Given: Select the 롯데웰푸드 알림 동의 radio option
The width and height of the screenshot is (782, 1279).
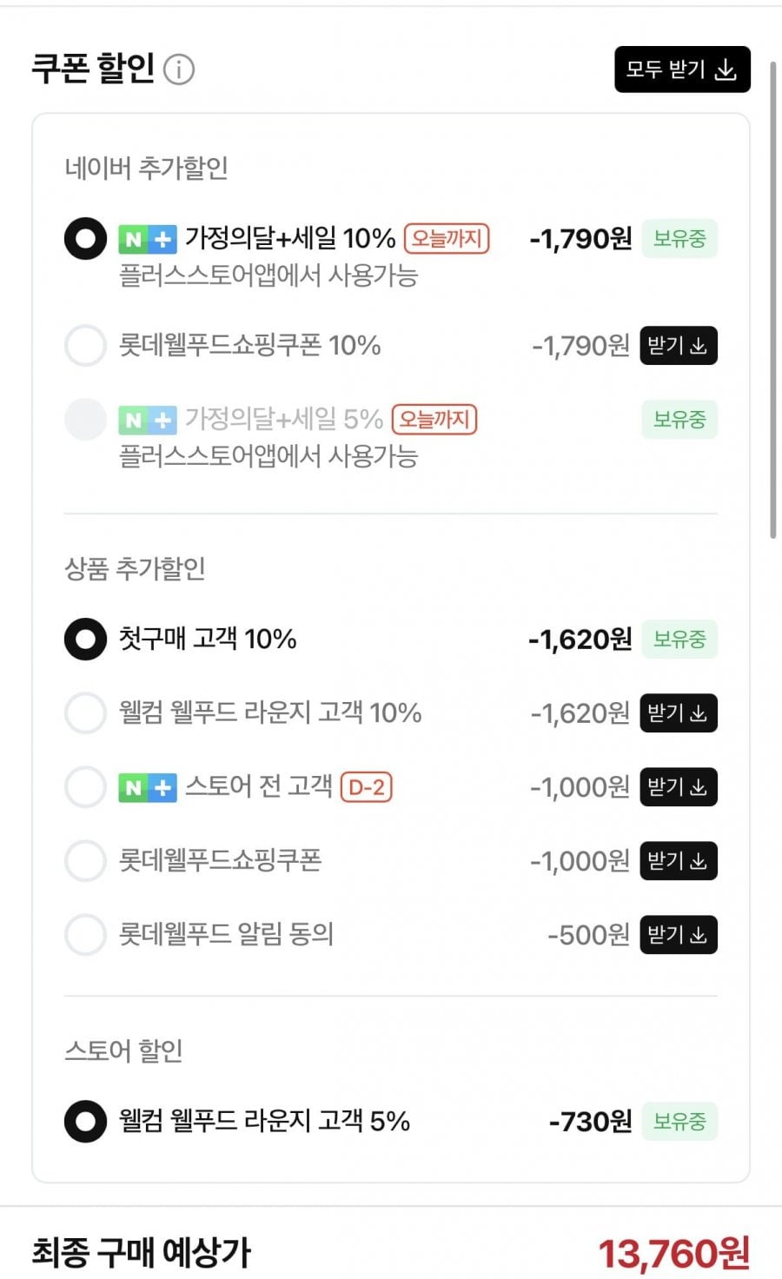Looking at the screenshot, I should pyautogui.click(x=85, y=935).
